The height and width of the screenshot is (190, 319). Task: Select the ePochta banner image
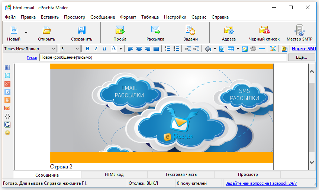click(x=162, y=110)
